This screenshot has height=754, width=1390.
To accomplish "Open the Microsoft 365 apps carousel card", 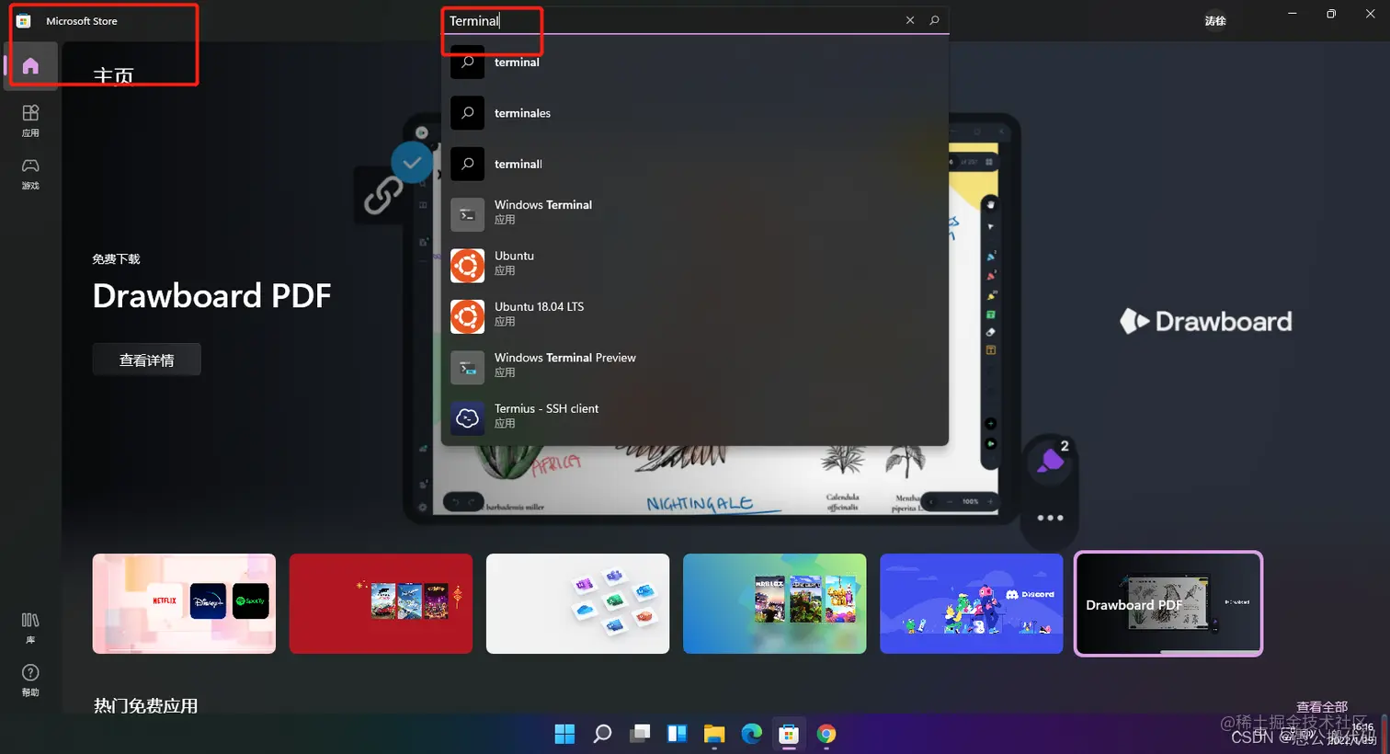I will pyautogui.click(x=577, y=604).
